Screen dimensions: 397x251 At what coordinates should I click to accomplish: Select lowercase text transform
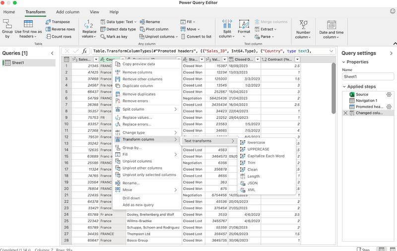pyautogui.click(x=267, y=142)
